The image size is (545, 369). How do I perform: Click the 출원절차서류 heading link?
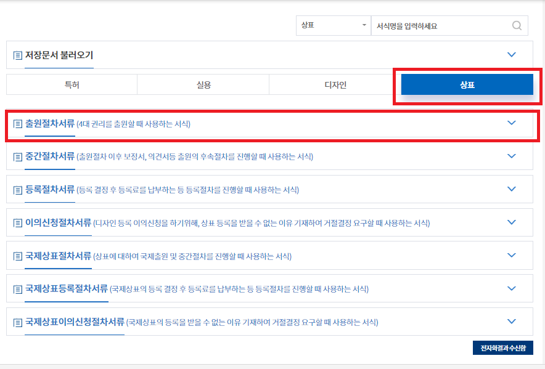pos(50,123)
